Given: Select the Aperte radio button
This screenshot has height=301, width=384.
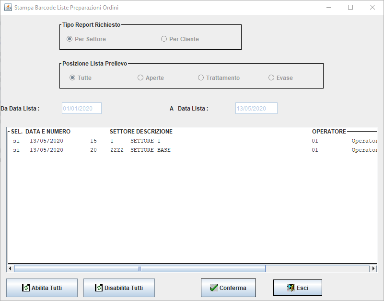Looking at the screenshot, I should pyautogui.click(x=141, y=78).
